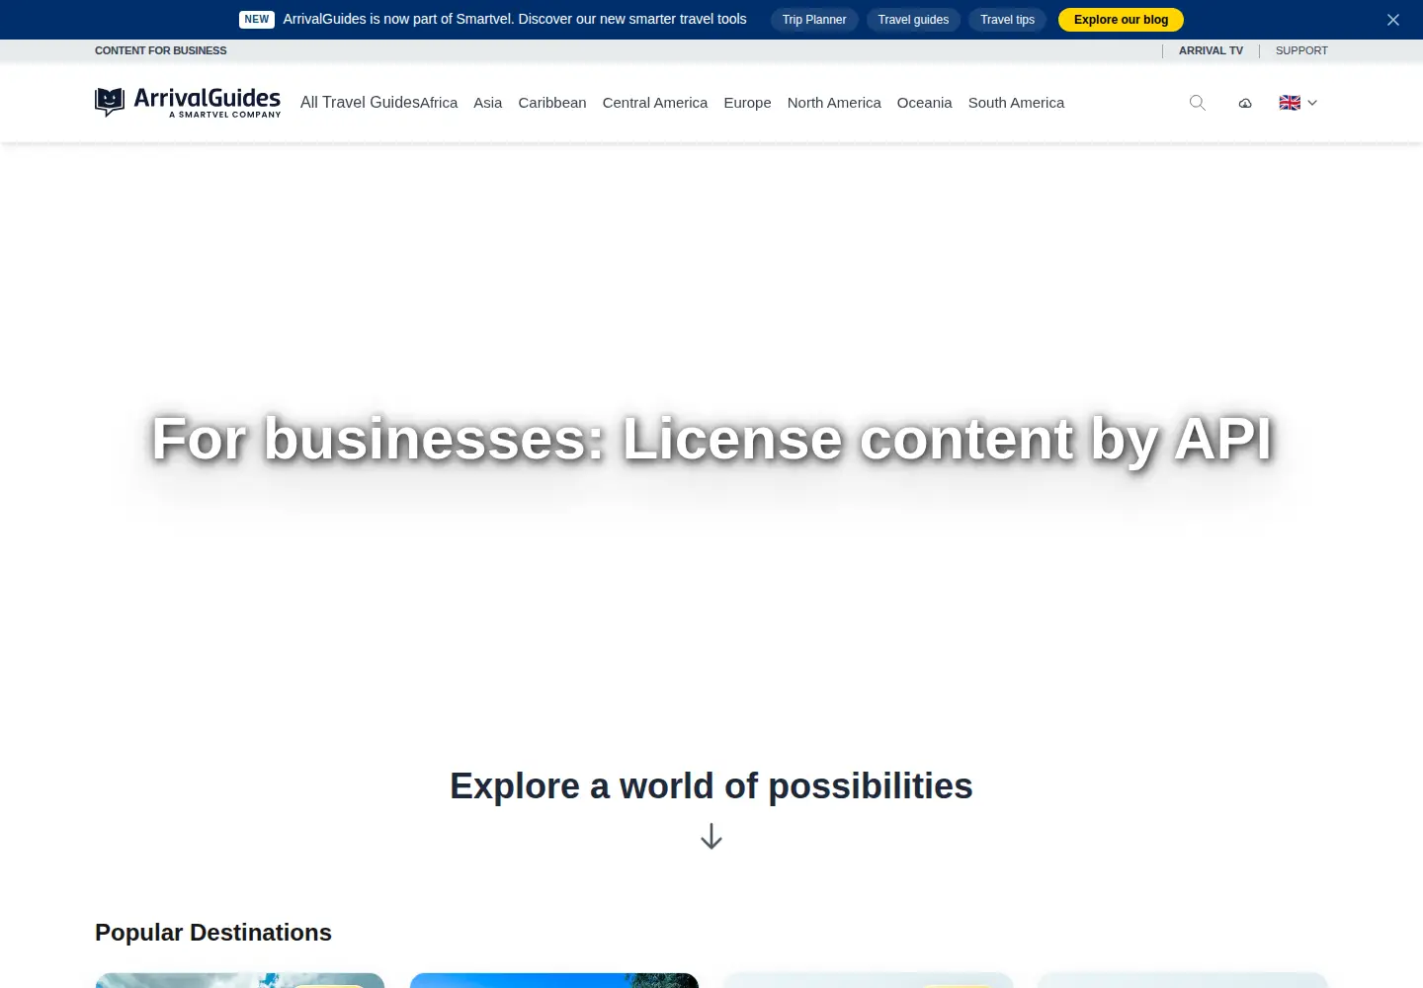Click the UK flag language icon

pos(1290,103)
